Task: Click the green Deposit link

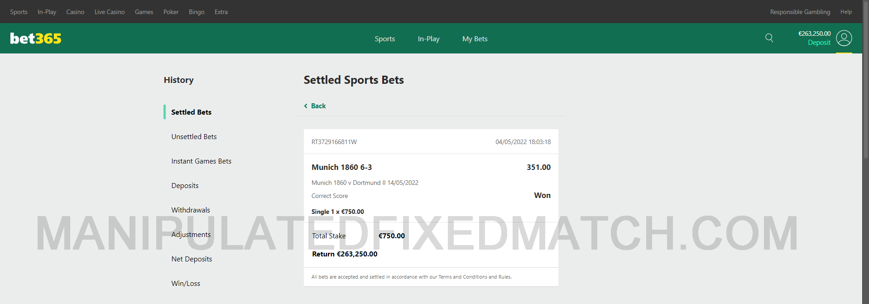Action: point(819,43)
